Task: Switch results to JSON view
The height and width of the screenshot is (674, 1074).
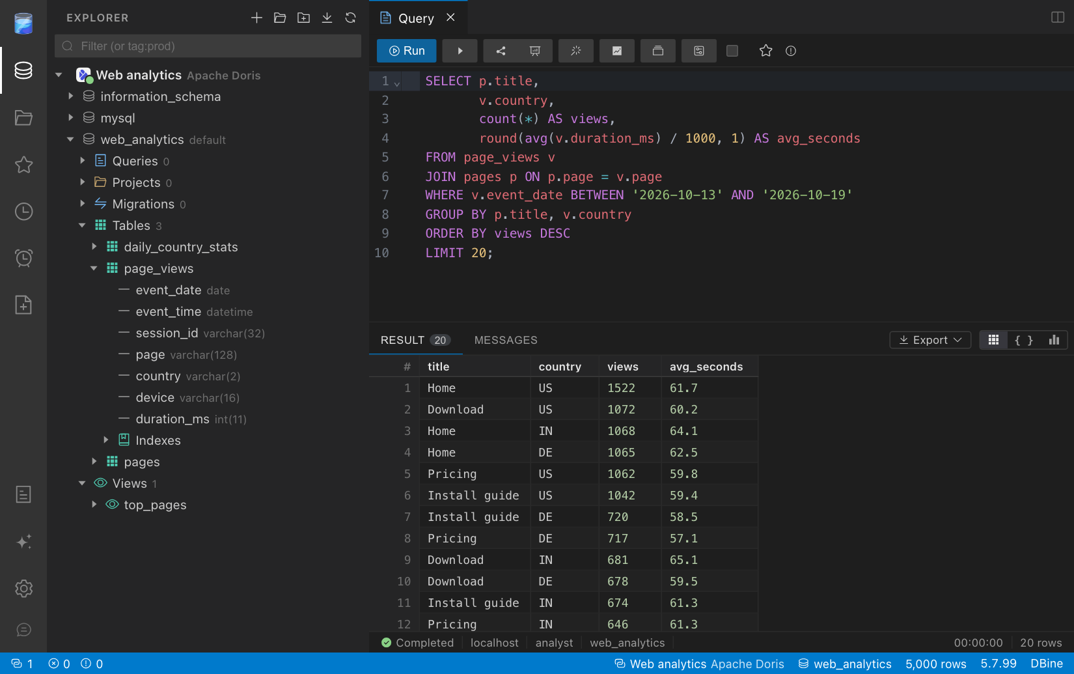Action: [x=1024, y=340]
